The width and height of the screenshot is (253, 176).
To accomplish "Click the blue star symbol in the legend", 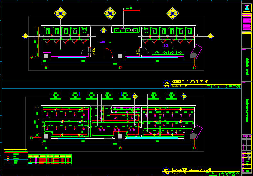I will pyautogui.click(x=8, y=163).
